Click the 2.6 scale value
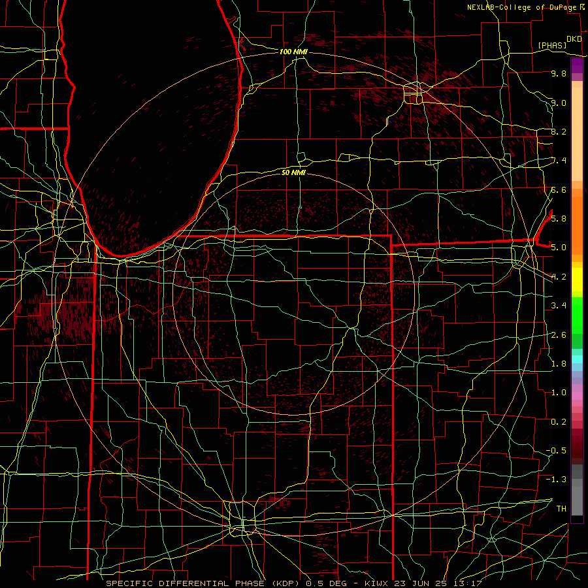The height and width of the screenshot is (588, 588). tap(559, 335)
